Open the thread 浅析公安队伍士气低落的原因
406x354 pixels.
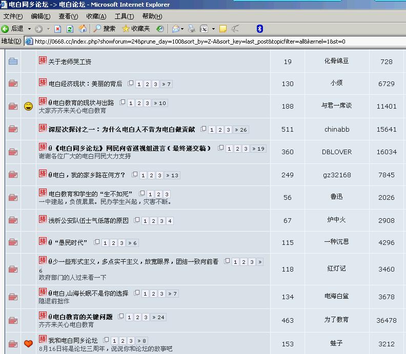(88, 221)
